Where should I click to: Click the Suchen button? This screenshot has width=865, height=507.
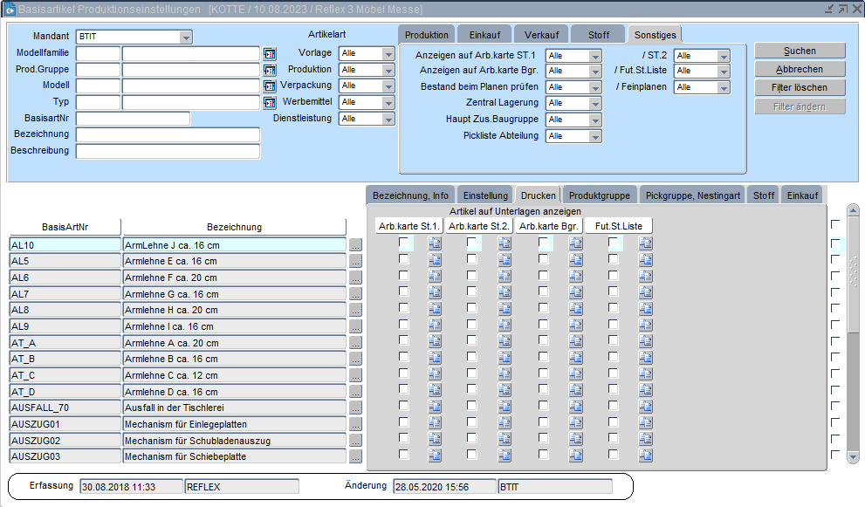(x=800, y=51)
